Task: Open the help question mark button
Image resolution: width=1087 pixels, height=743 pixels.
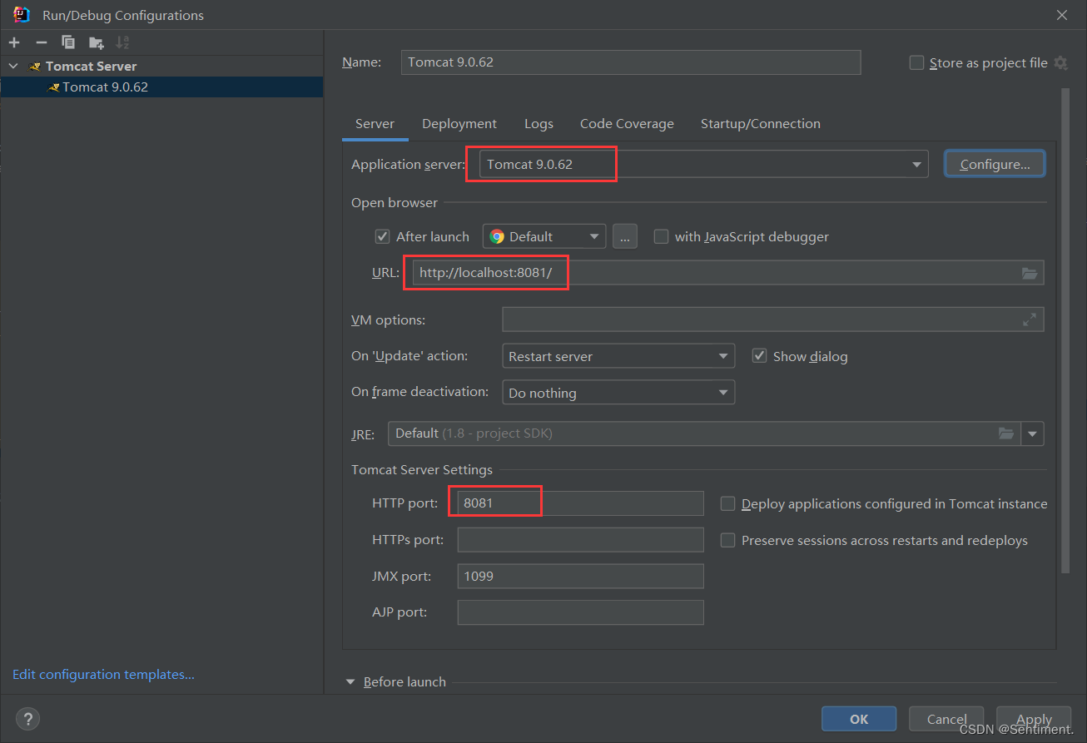Action: [x=27, y=719]
